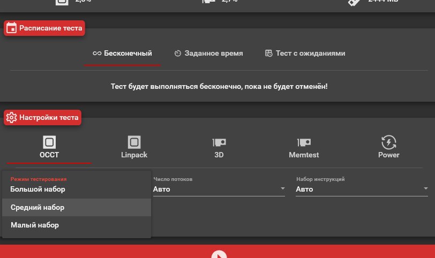Image resolution: width=435 pixels, height=258 pixels.
Task: Open the Набор инструкций dropdown
Action: click(x=362, y=189)
